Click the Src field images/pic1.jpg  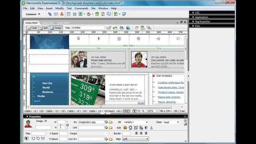tap(91, 122)
